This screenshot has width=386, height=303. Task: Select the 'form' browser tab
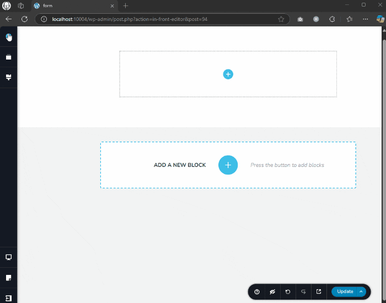coord(72,6)
